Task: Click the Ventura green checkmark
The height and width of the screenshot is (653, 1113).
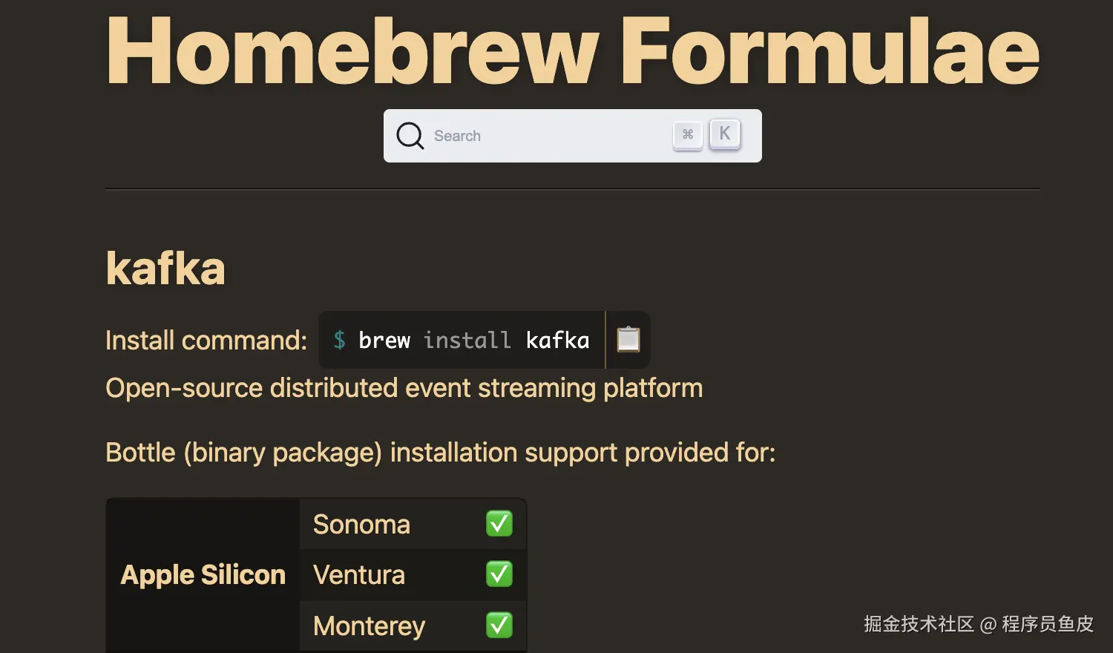Action: click(x=499, y=574)
